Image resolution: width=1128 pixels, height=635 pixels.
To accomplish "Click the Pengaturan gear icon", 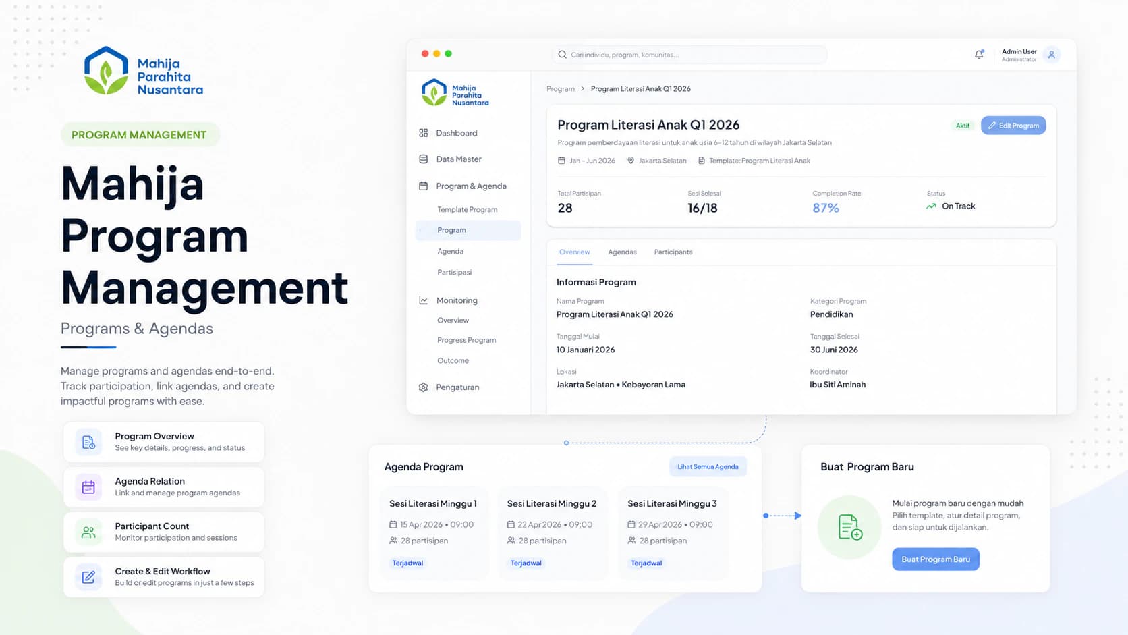I will pyautogui.click(x=423, y=387).
